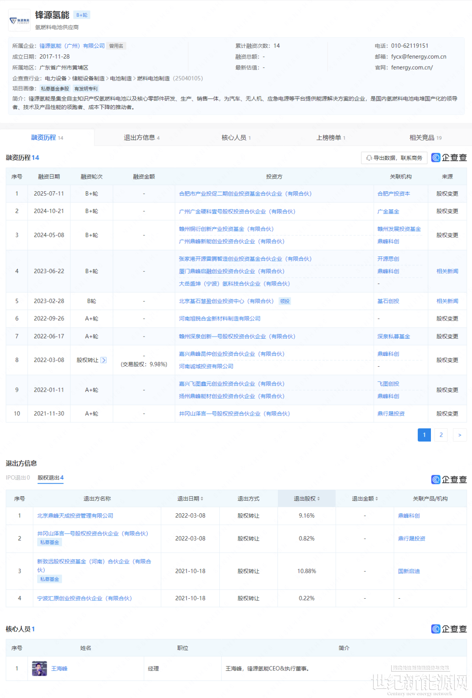472x698 pixels.
Task: Open the 上榜榜单 tab
Action: tap(331, 138)
